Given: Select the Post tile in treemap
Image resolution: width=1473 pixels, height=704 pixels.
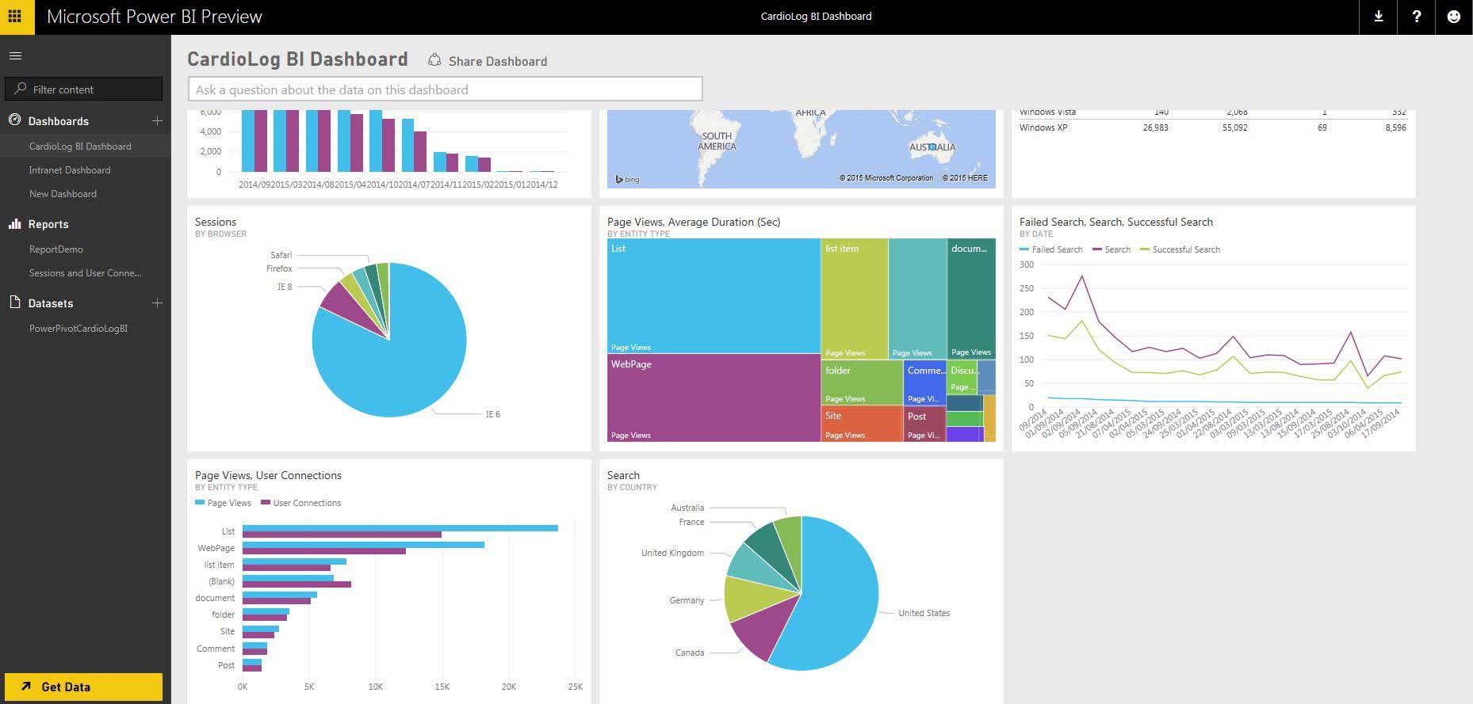Looking at the screenshot, I should (x=924, y=424).
